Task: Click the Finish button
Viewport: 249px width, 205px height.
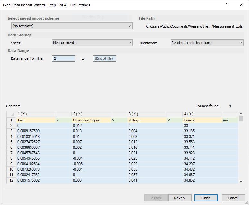Action: coord(206,198)
